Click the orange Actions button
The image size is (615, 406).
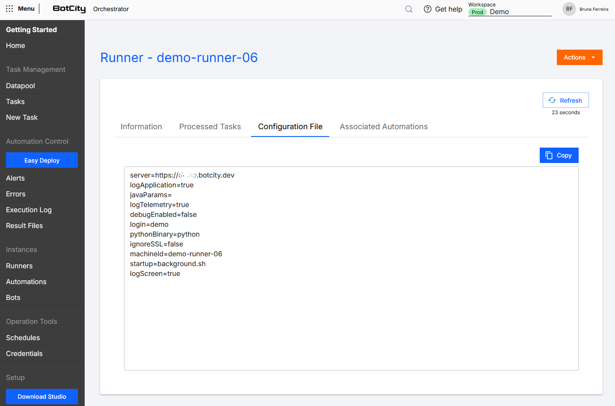point(580,57)
